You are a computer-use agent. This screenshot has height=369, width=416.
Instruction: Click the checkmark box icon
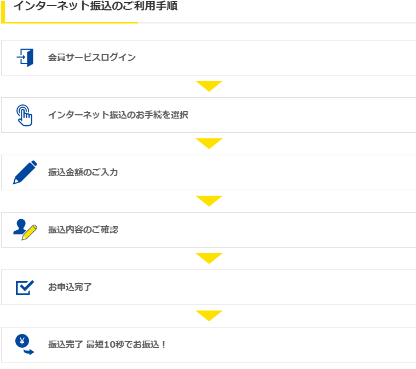(25, 288)
